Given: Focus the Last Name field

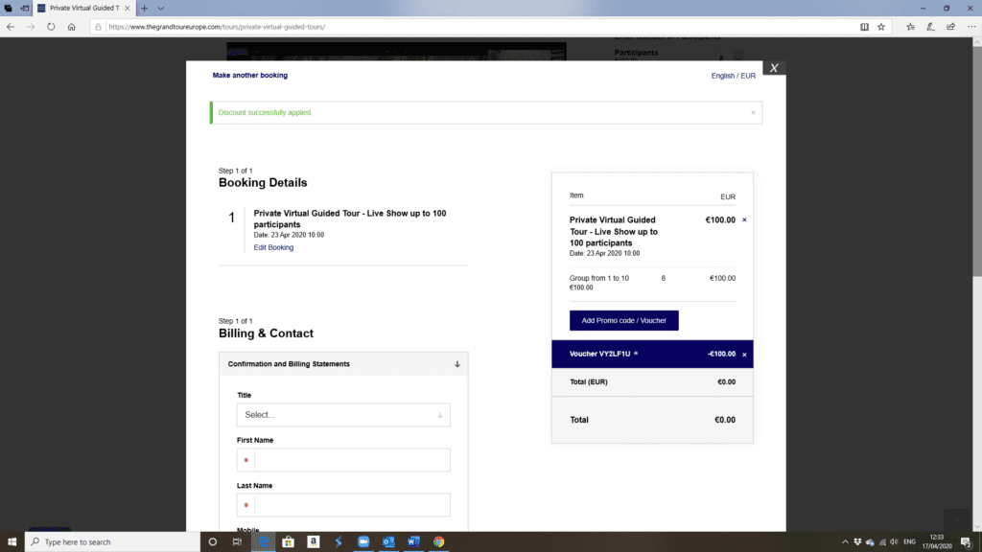Looking at the screenshot, I should pyautogui.click(x=343, y=505).
